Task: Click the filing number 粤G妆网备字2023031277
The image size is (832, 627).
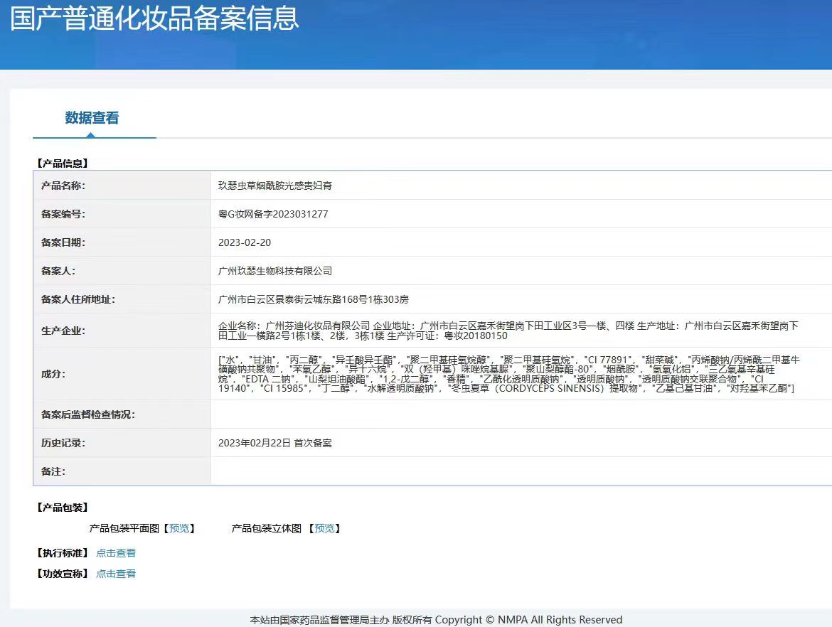Action: coord(273,214)
